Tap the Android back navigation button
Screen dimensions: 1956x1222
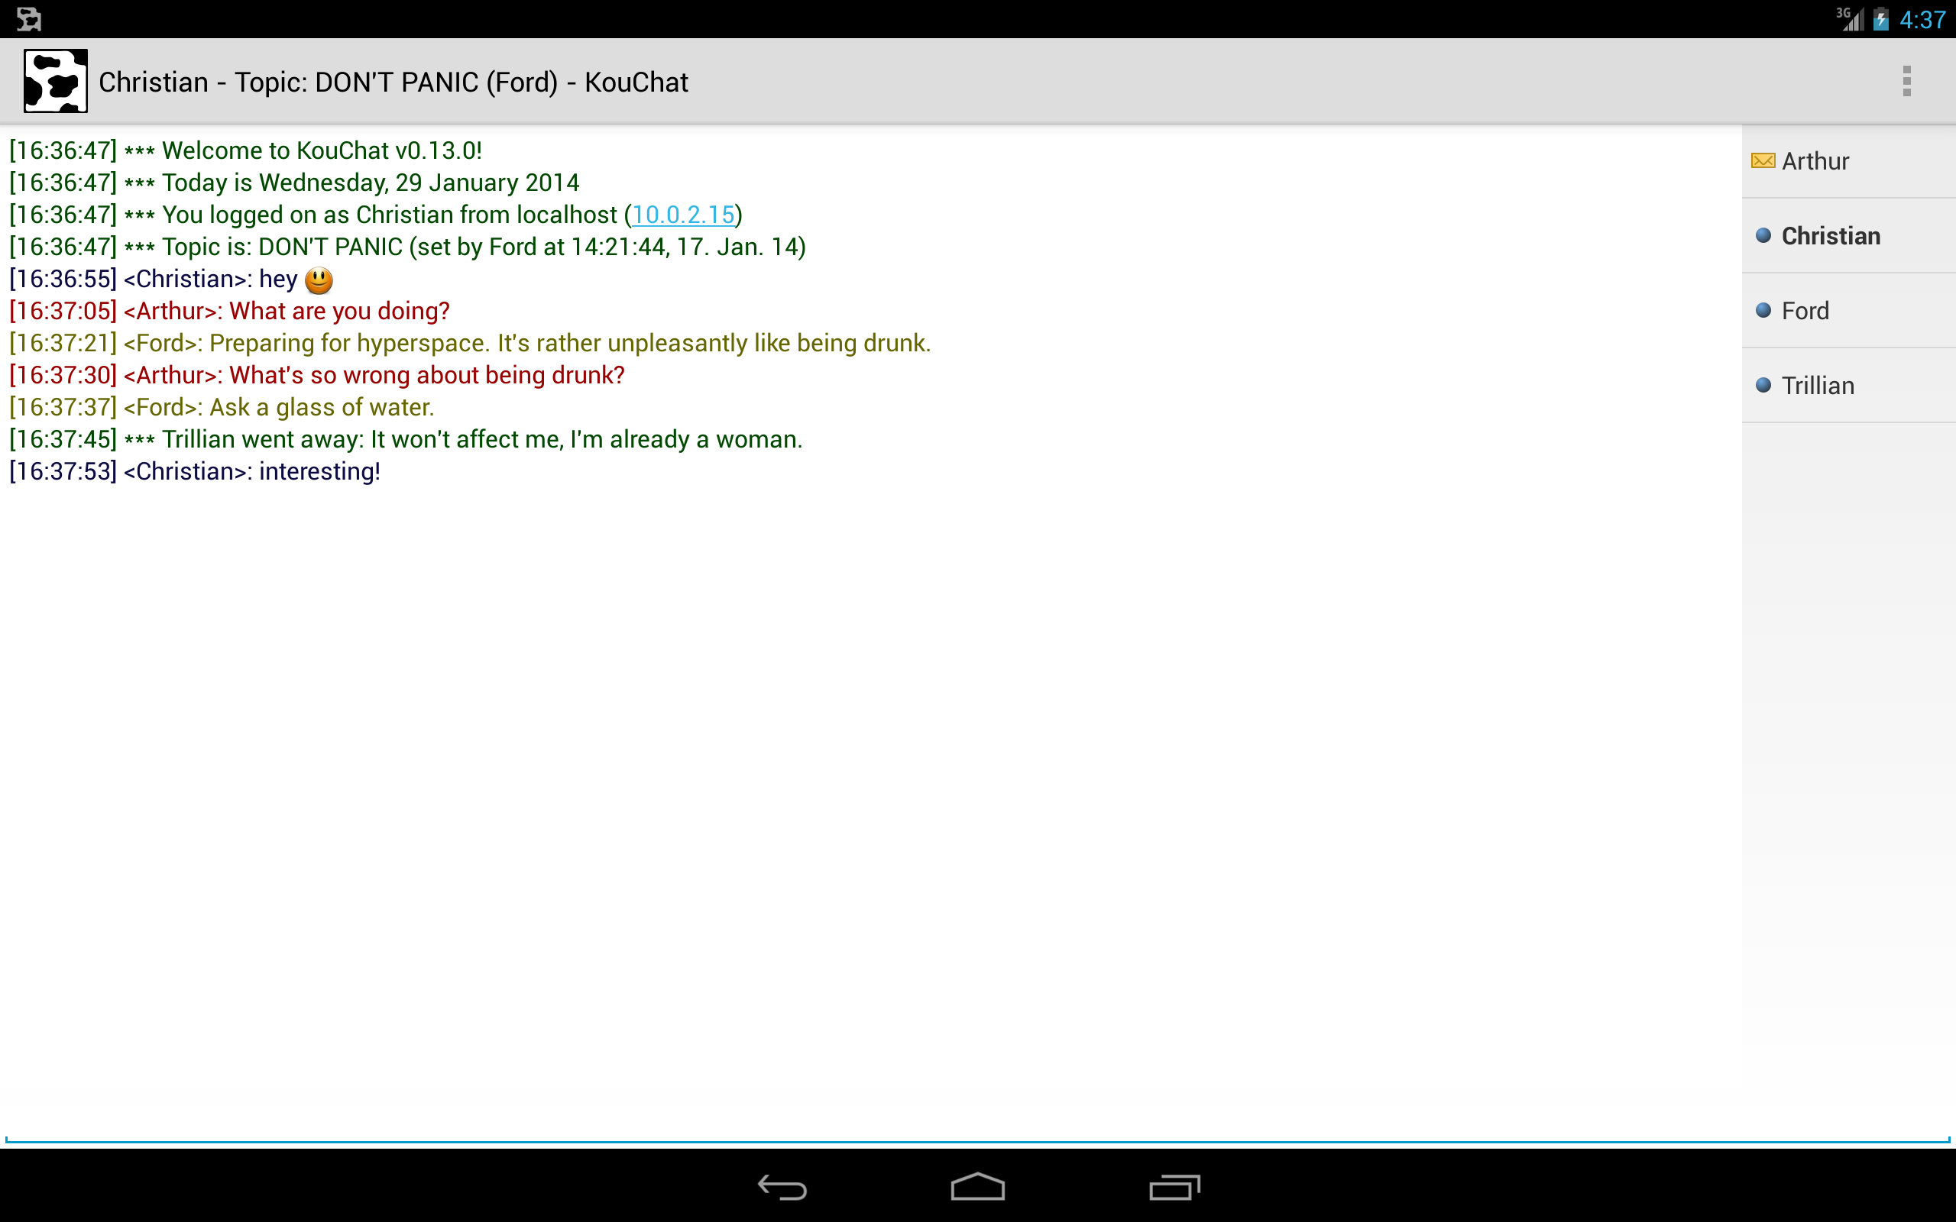[782, 1187]
